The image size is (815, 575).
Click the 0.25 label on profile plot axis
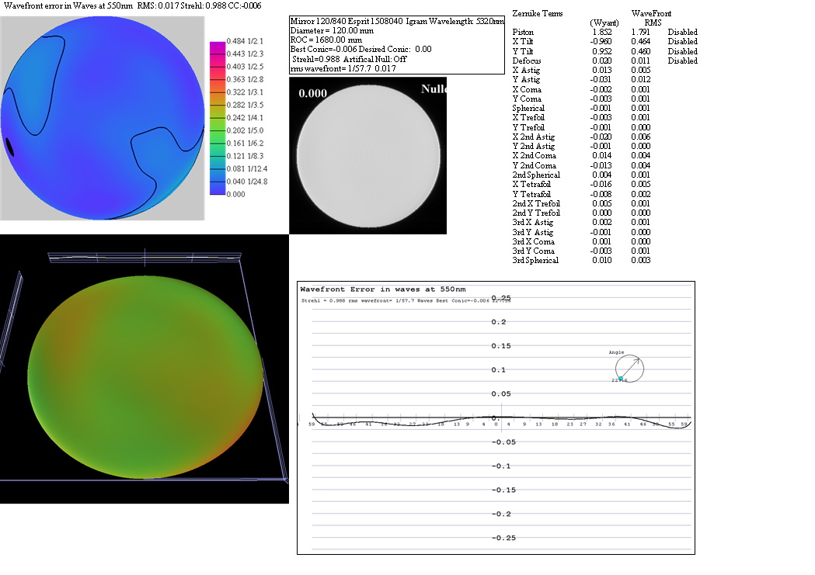pyautogui.click(x=501, y=298)
